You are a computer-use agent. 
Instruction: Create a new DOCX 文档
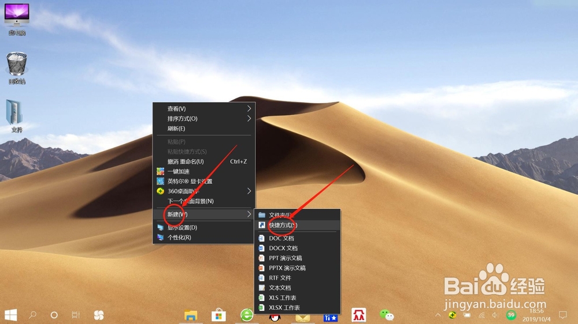point(298,248)
